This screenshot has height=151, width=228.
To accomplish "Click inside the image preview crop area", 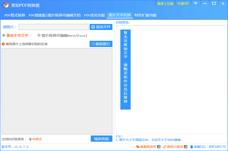I will 57,91.
